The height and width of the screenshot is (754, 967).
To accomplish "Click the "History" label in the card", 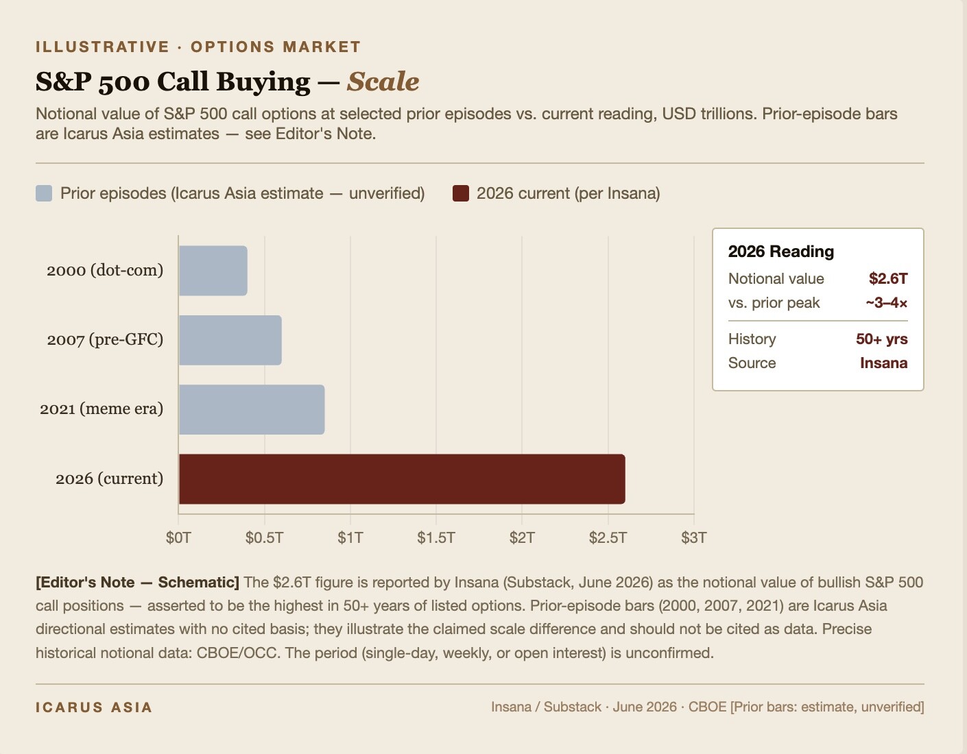I will pyautogui.click(x=752, y=339).
